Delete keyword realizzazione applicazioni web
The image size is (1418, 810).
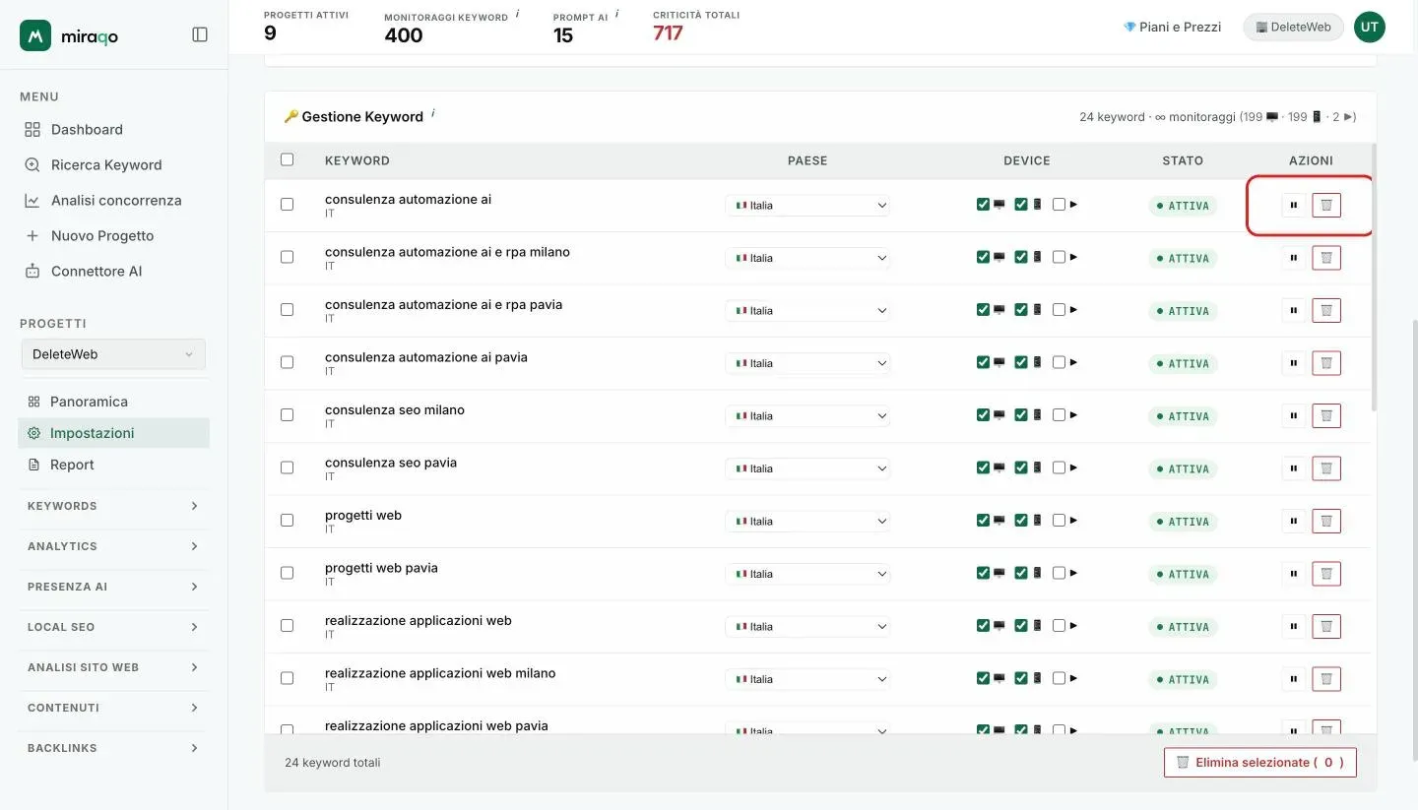point(1326,627)
